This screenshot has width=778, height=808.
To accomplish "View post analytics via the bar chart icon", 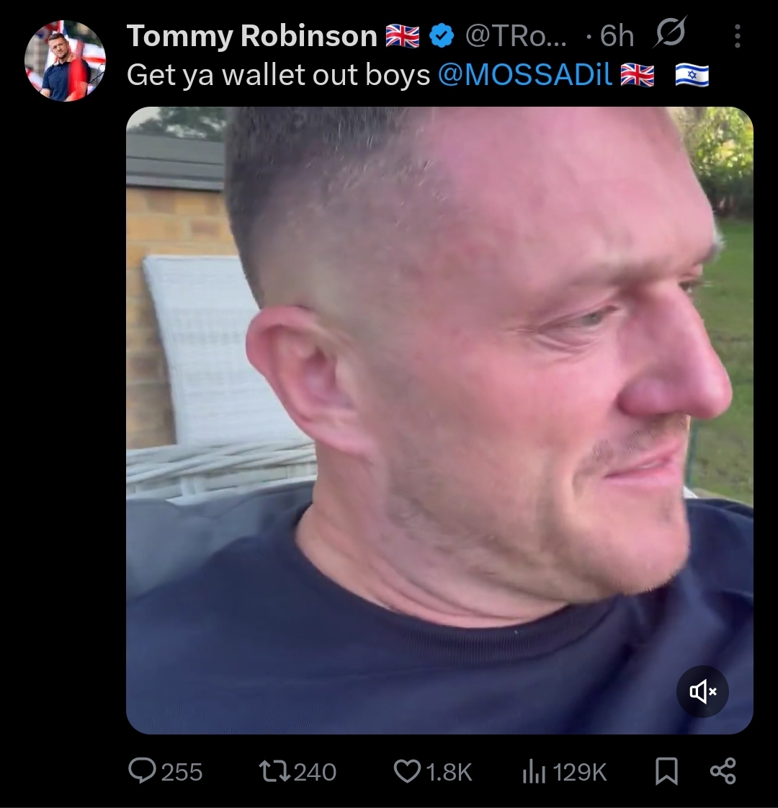I will [x=534, y=772].
